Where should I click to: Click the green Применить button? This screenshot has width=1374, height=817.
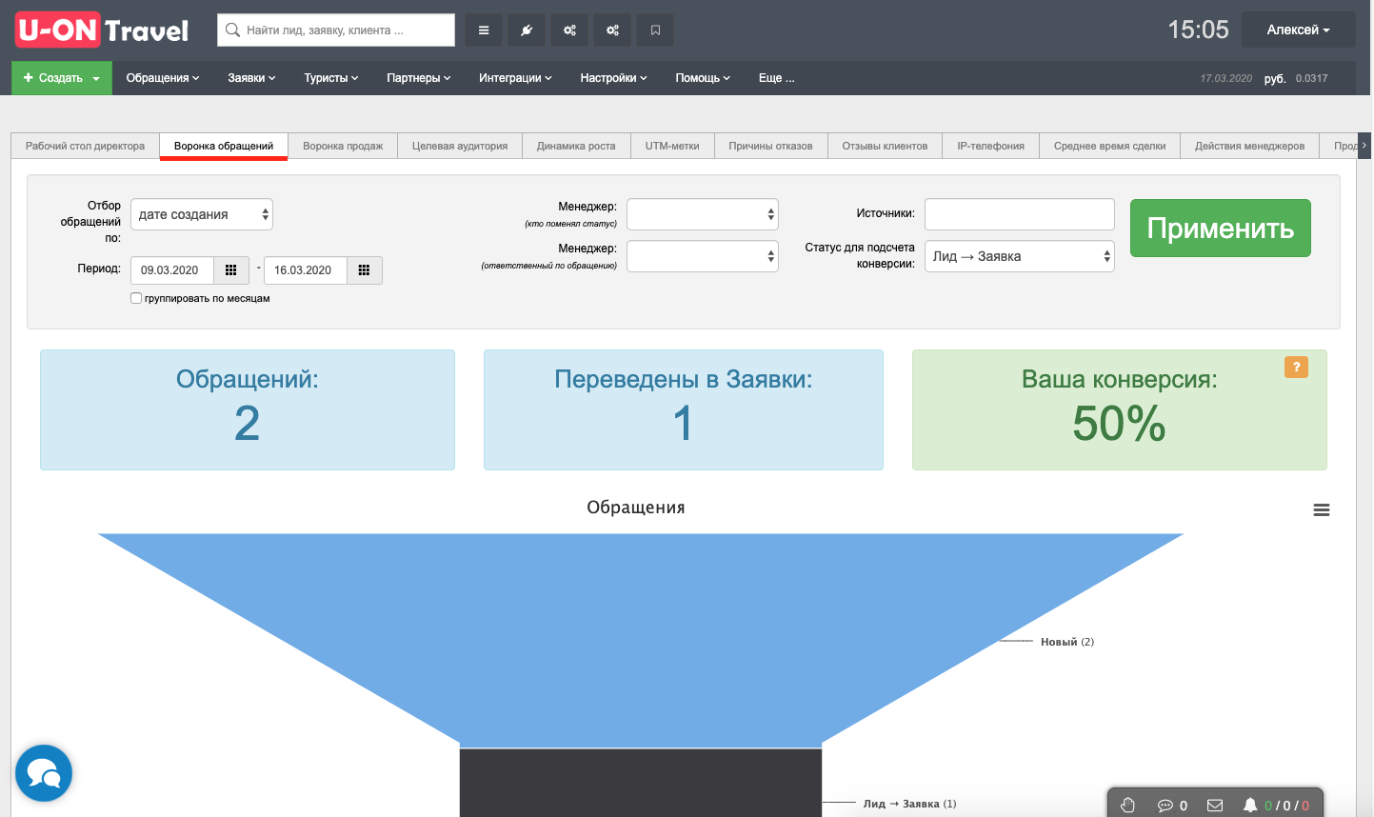(1220, 228)
